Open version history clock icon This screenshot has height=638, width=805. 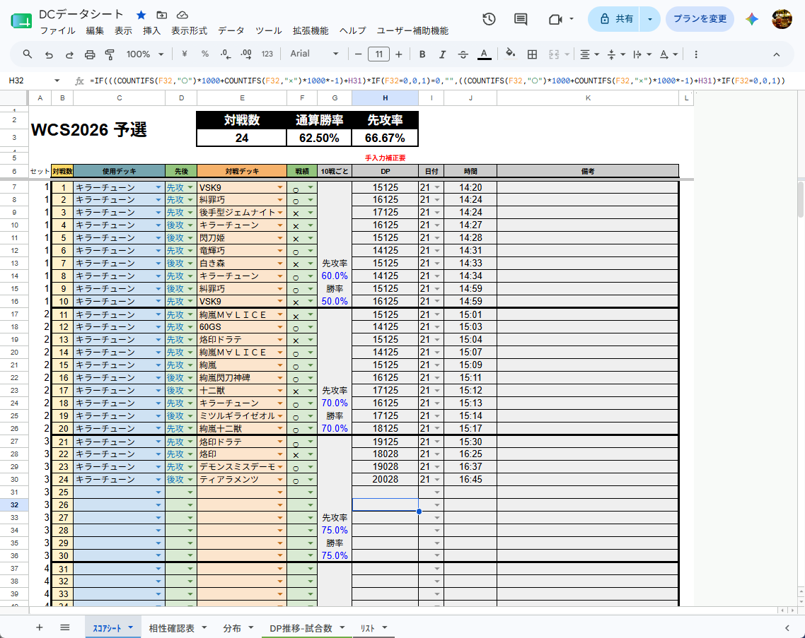pos(489,19)
